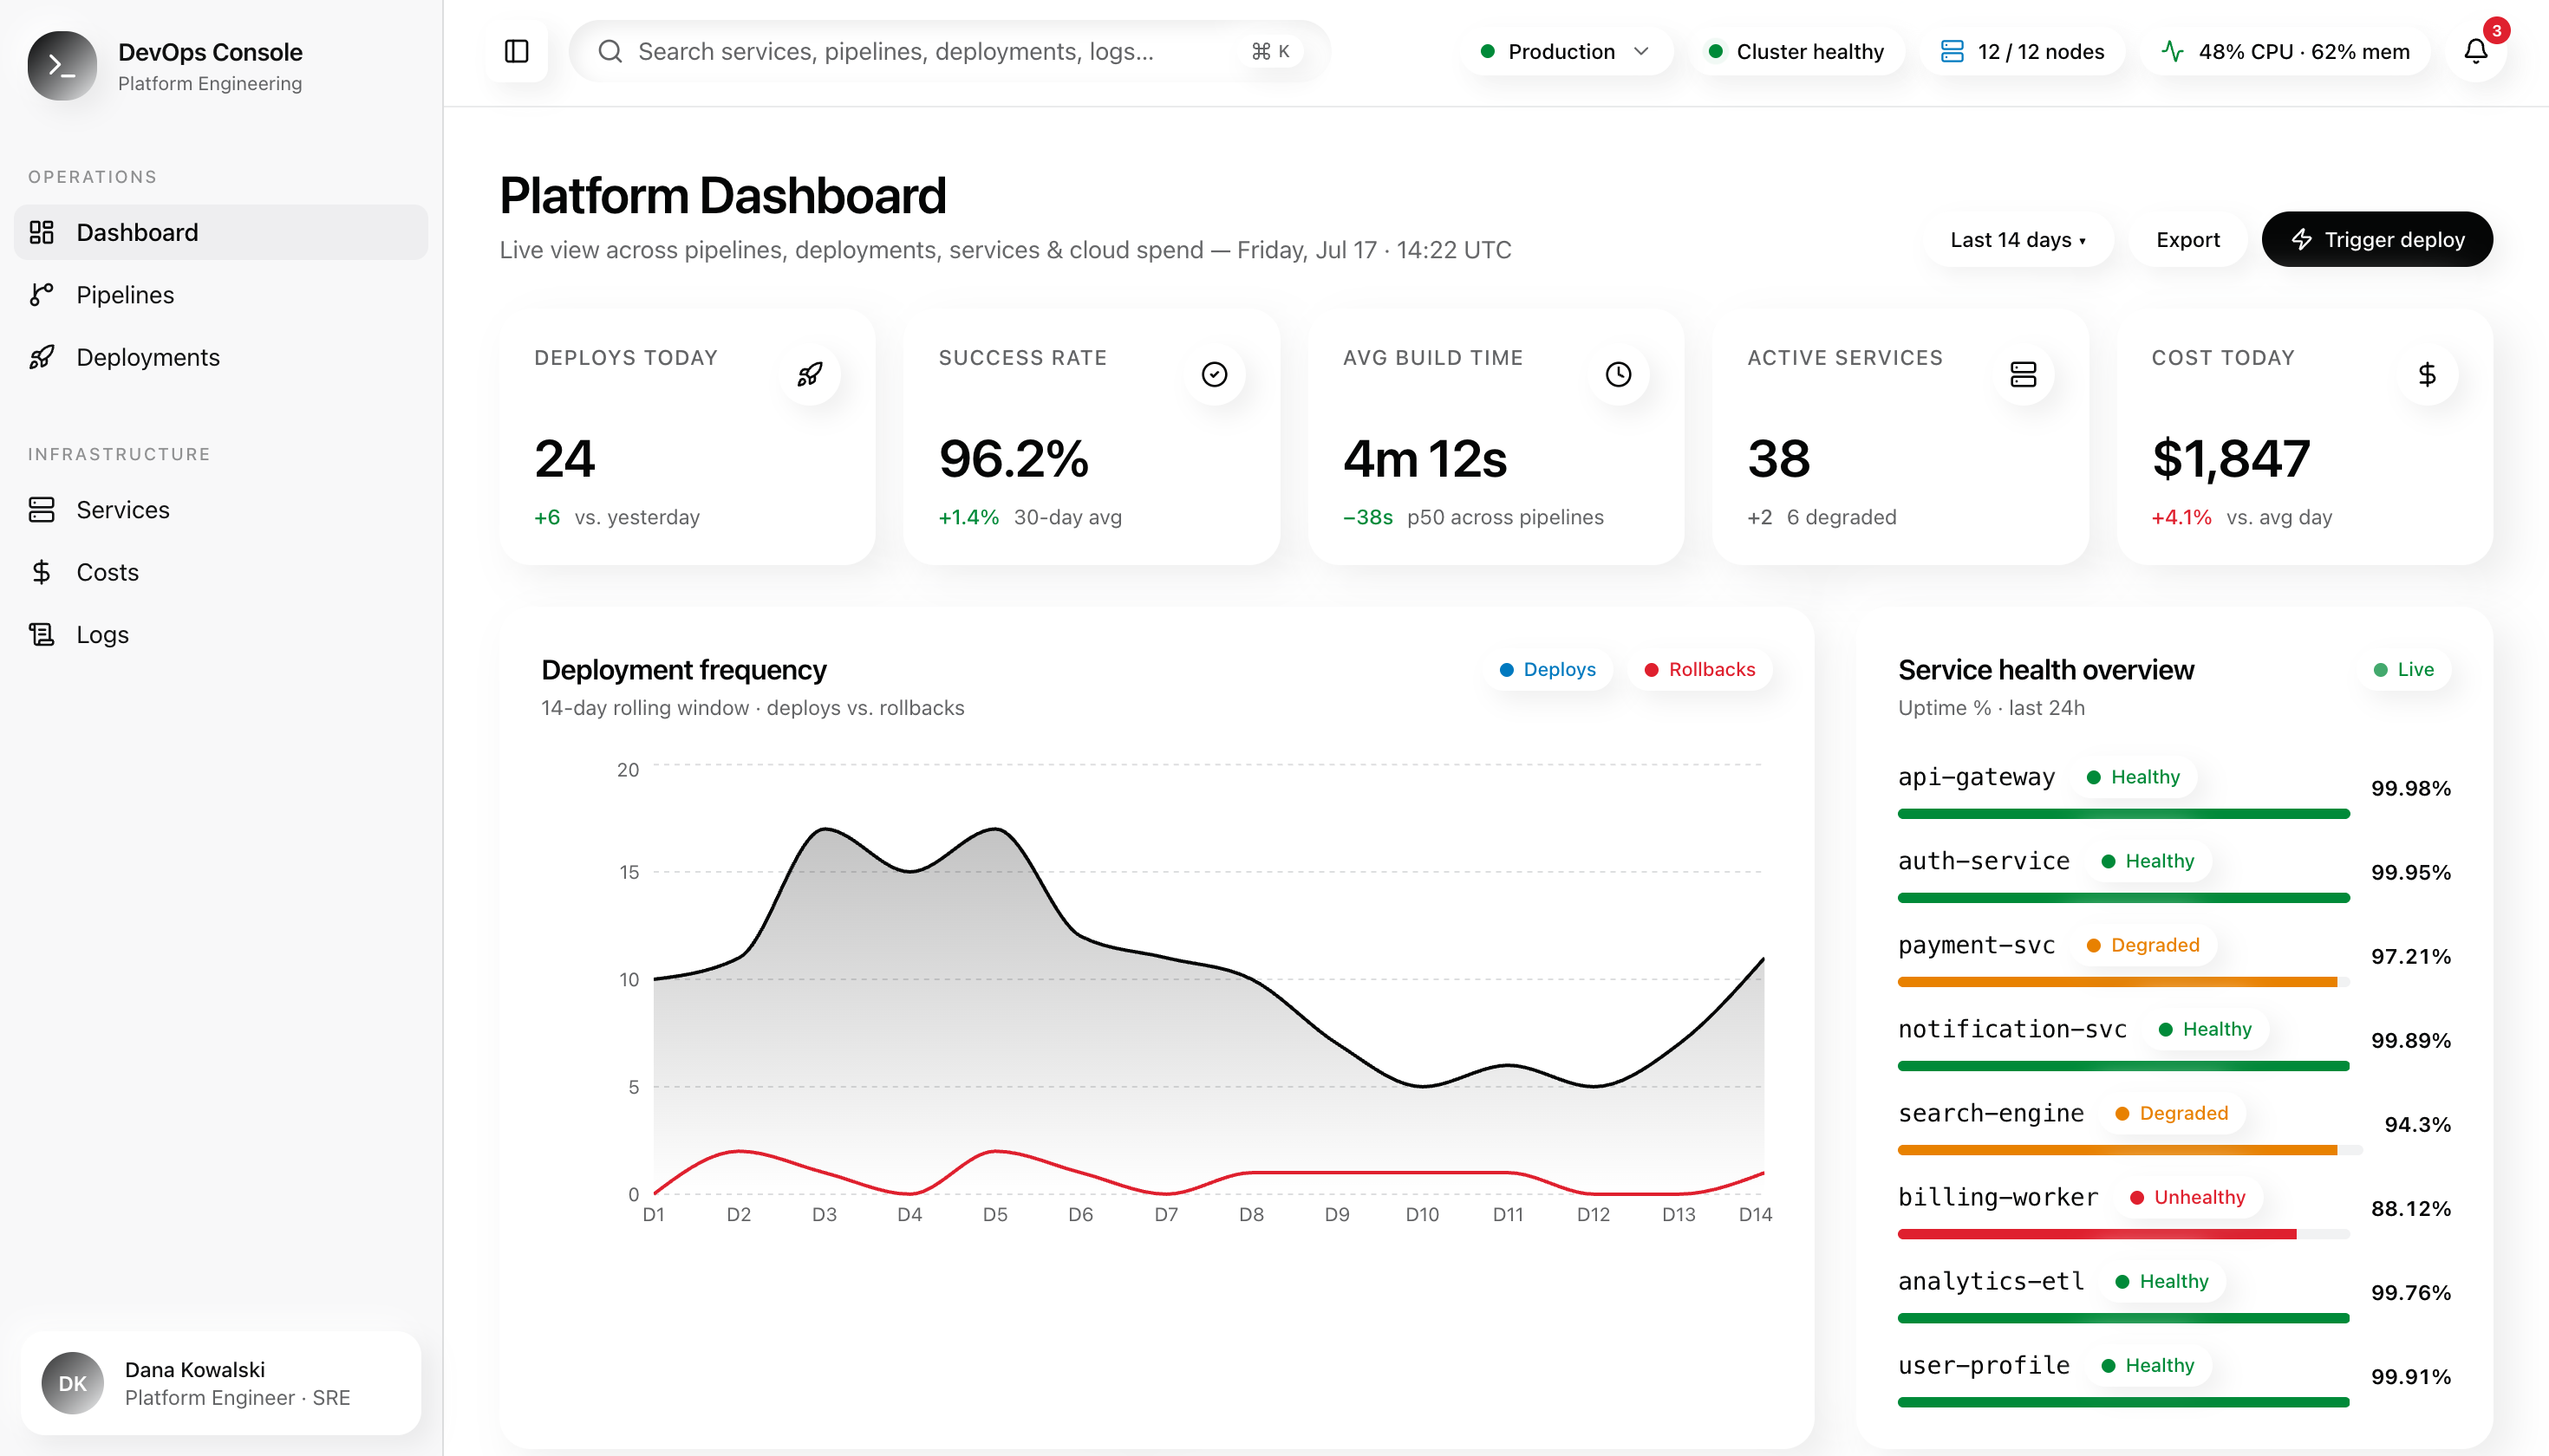The image size is (2549, 1456).
Task: Focus the search services input field
Action: [x=949, y=51]
